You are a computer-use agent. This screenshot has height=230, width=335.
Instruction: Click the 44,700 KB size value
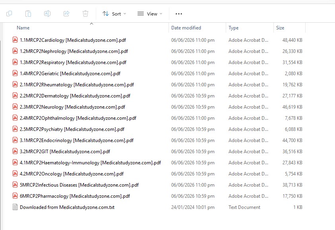(292, 140)
